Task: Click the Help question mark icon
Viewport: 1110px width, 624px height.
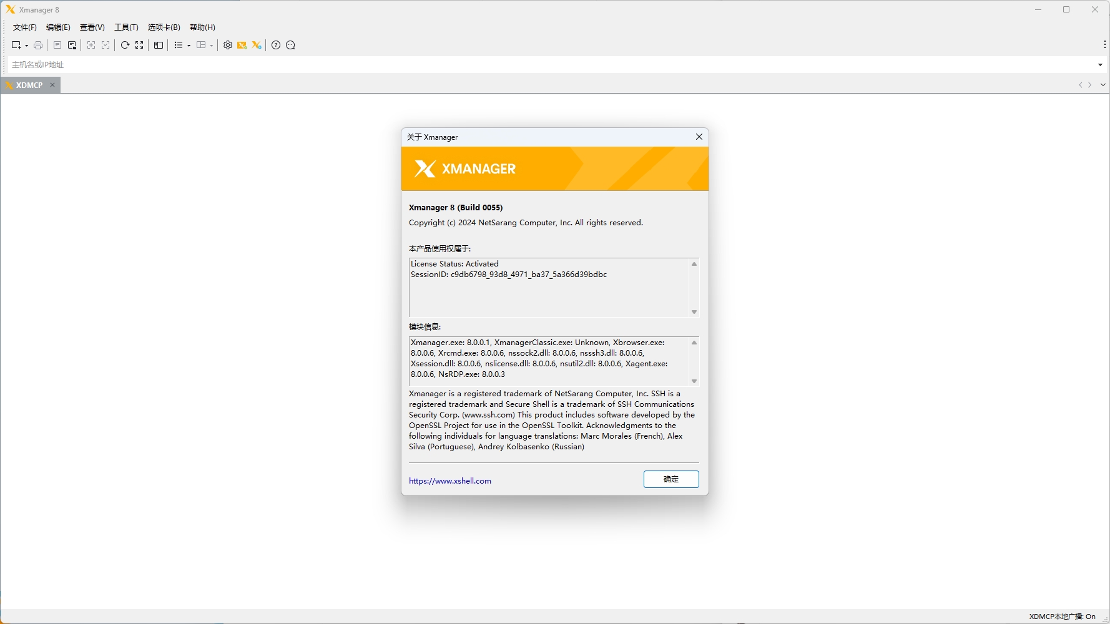Action: tap(276, 45)
